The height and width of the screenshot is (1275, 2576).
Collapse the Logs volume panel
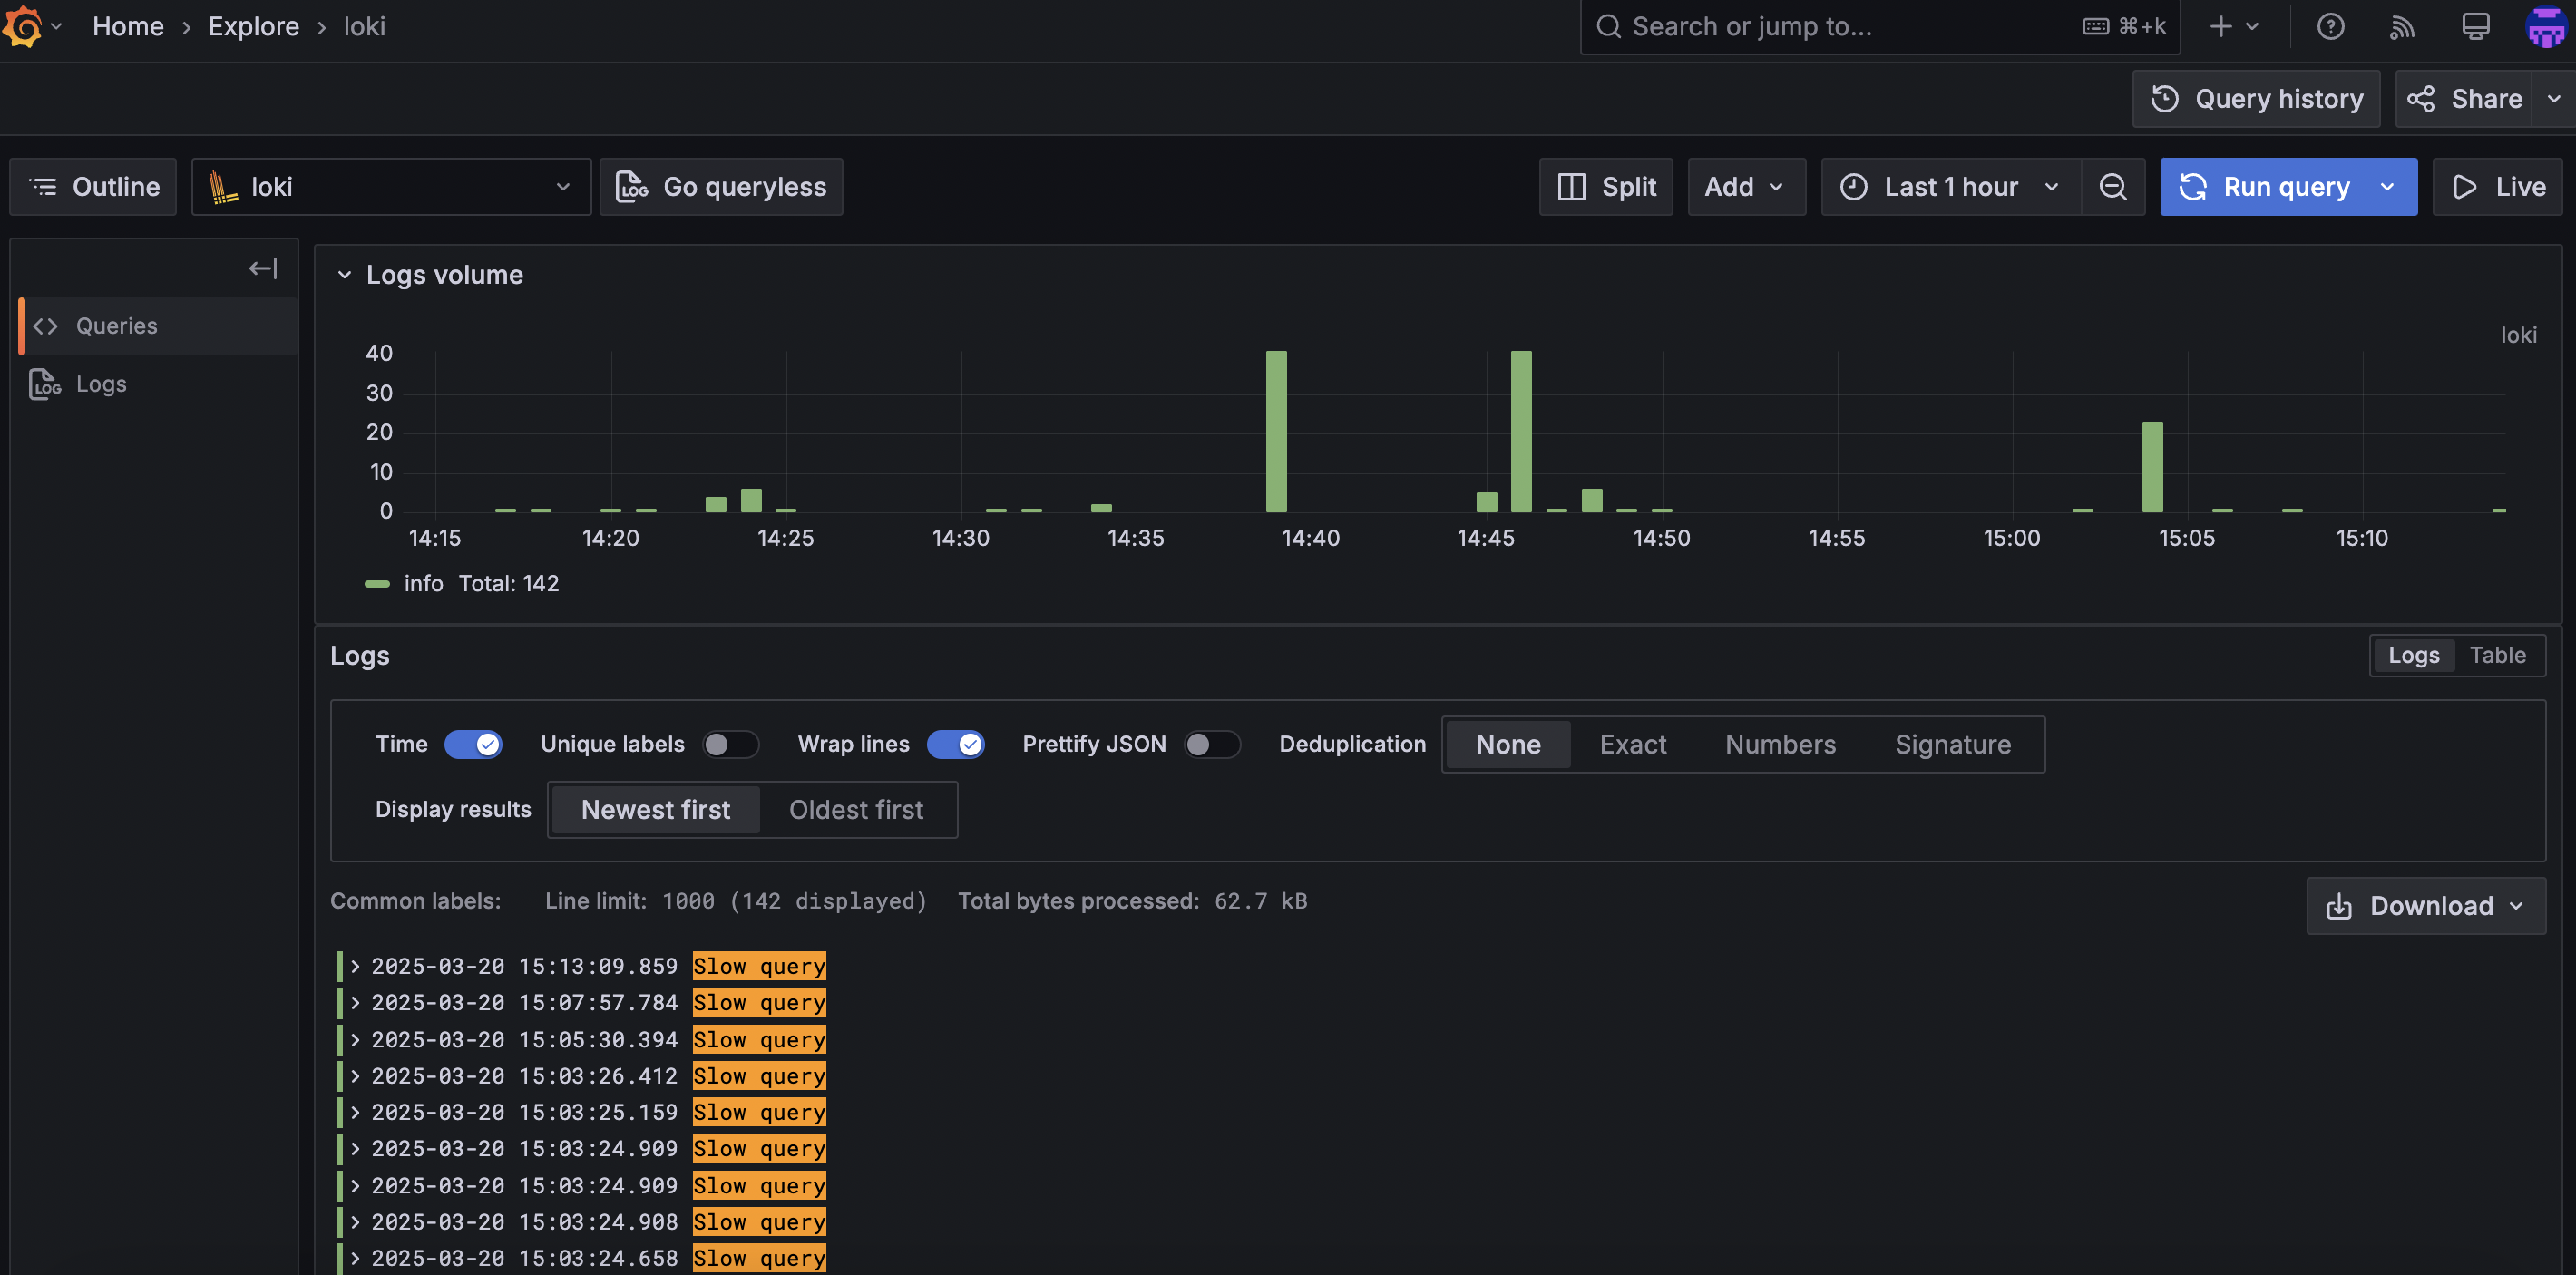(x=344, y=275)
